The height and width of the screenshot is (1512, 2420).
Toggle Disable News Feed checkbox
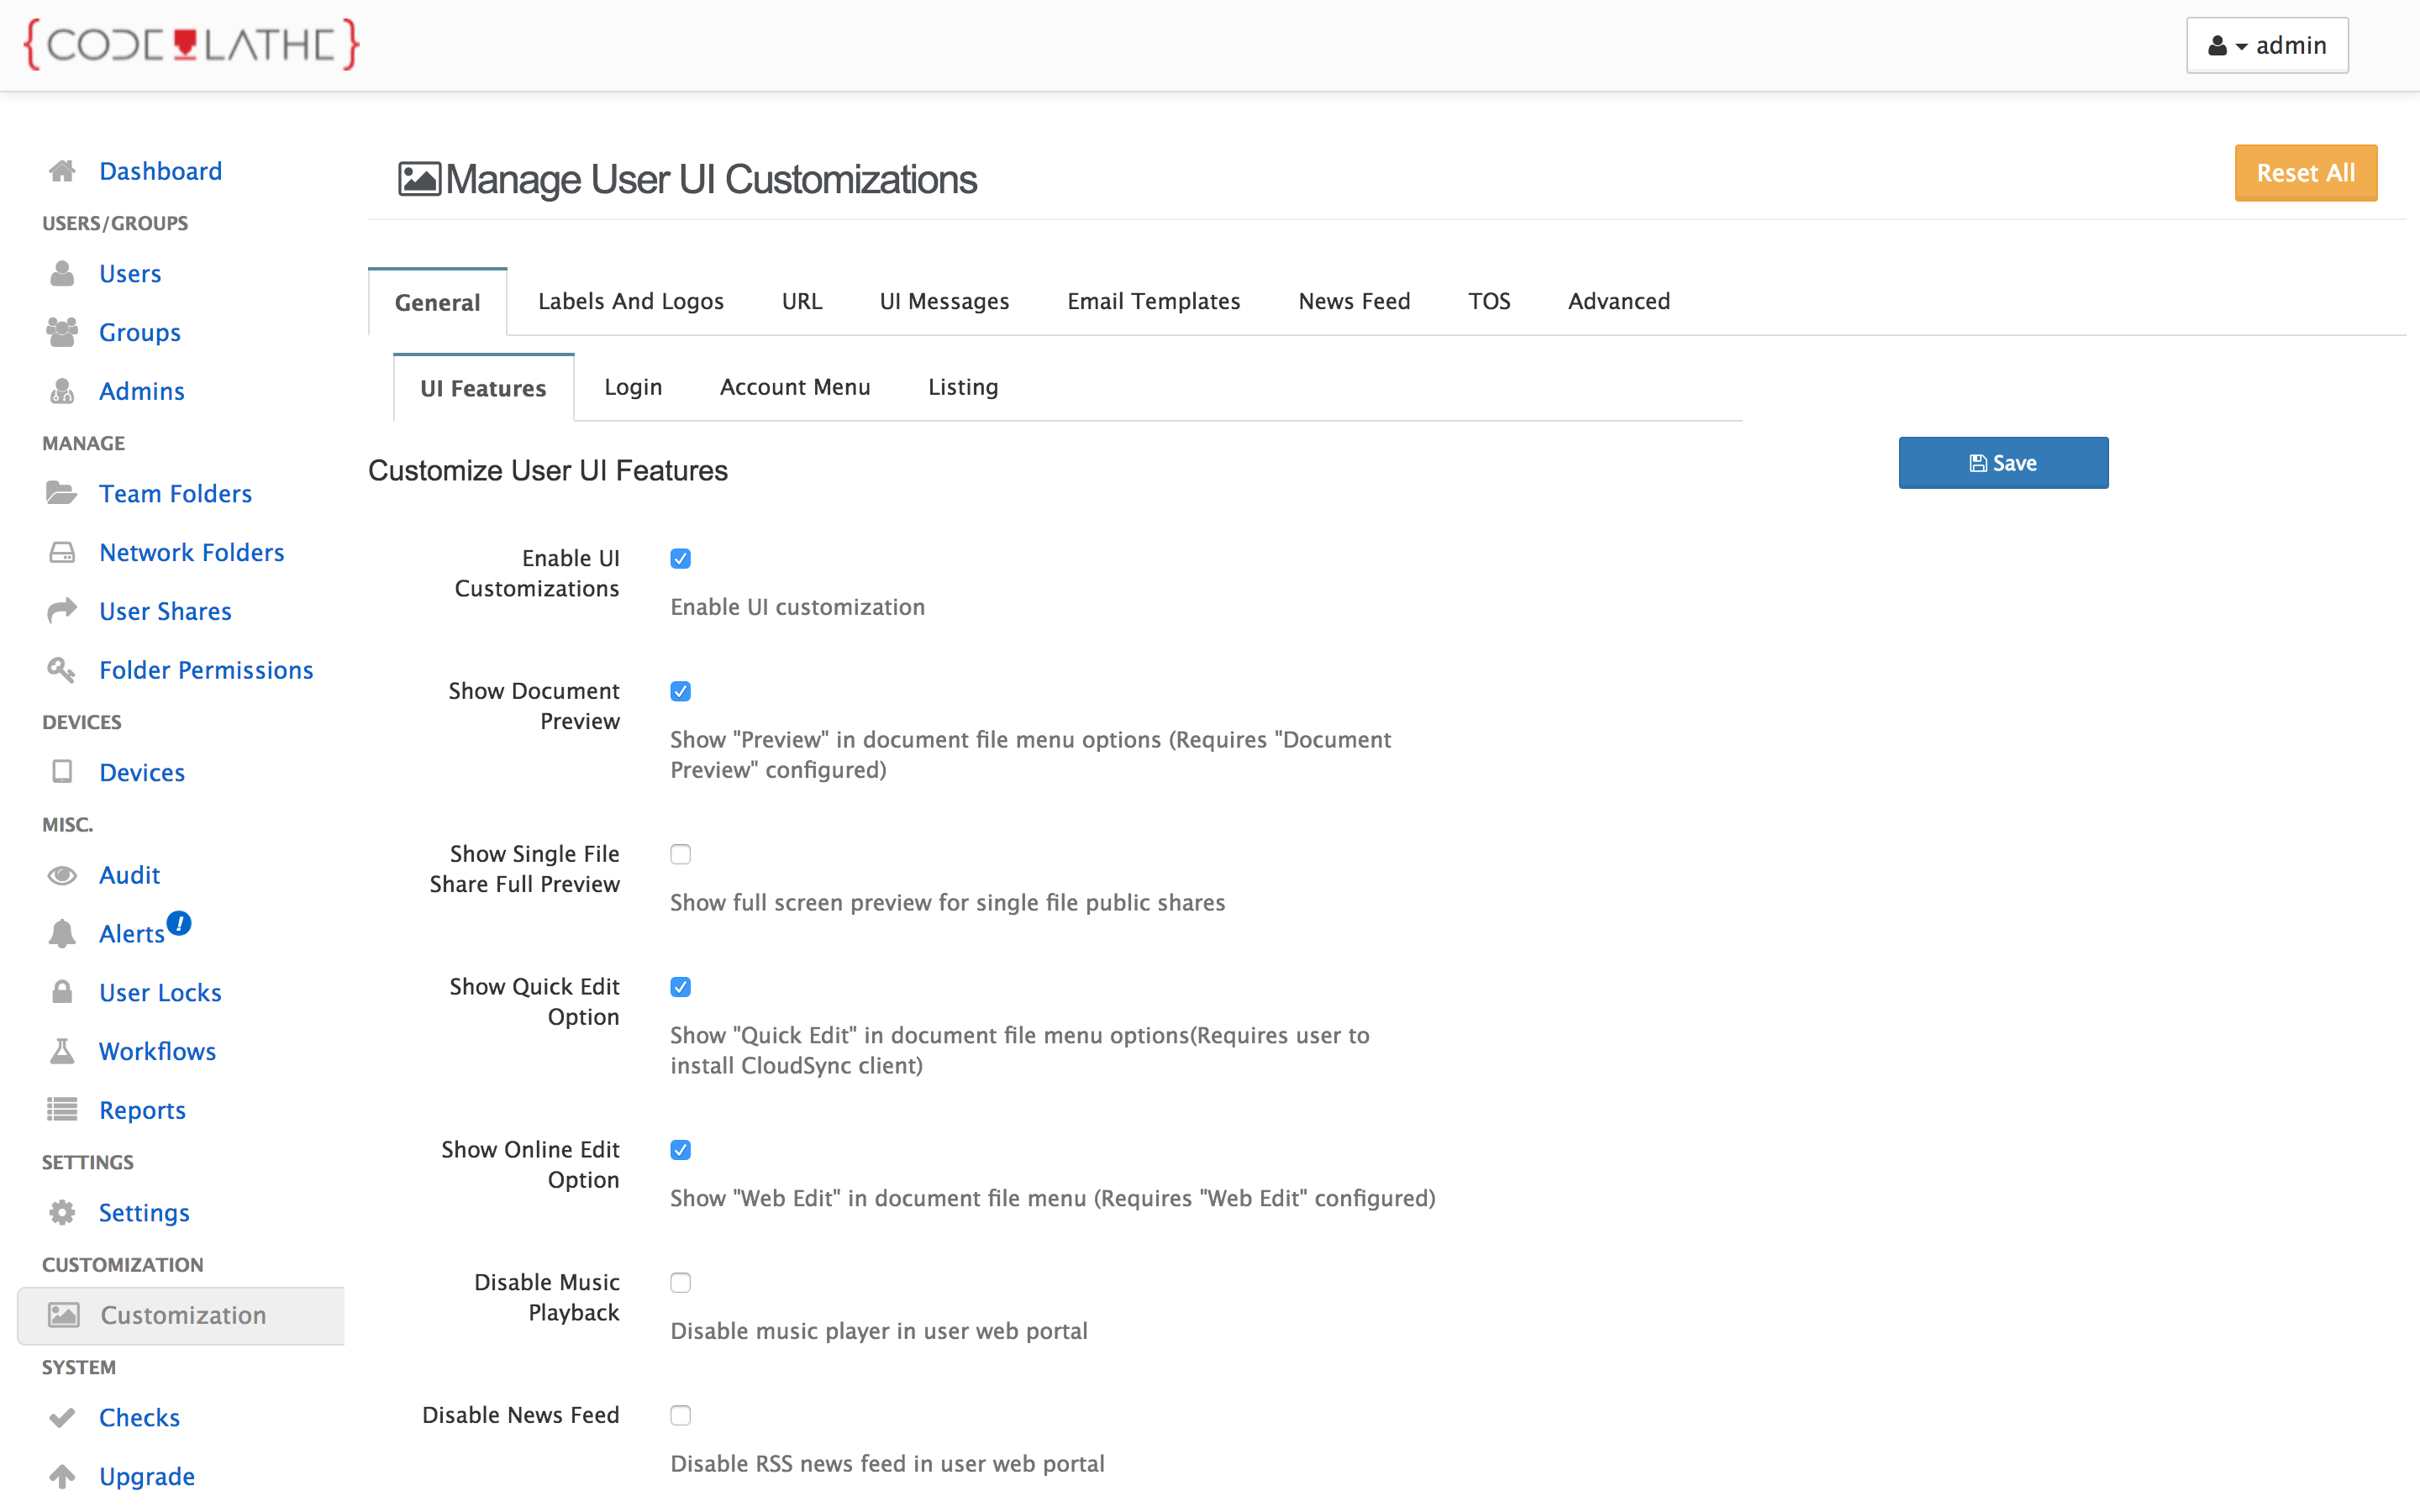[681, 1415]
